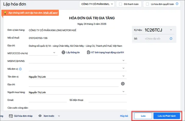185x121 pixels.
Task: Click the Căn cước công dân field
Action: [x=78, y=108]
